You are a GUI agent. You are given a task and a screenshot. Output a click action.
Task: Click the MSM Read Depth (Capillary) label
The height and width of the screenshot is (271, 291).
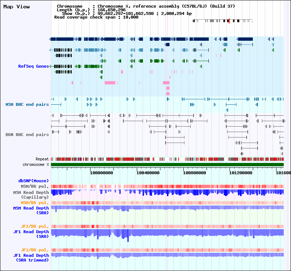click(x=31, y=195)
